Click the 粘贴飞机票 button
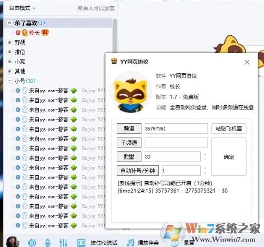The image size is (264, 247). pos(229,129)
